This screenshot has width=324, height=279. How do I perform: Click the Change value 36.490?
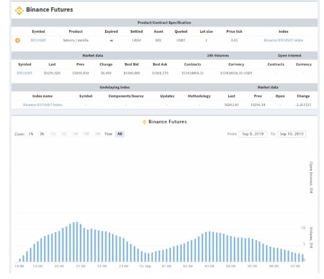coord(106,73)
